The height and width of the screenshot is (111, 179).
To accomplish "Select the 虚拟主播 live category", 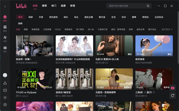I will pyautogui.click(x=89, y=17).
